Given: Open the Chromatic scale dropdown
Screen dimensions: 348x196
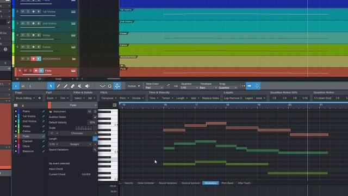Looking at the screenshot, I should [x=78, y=133].
